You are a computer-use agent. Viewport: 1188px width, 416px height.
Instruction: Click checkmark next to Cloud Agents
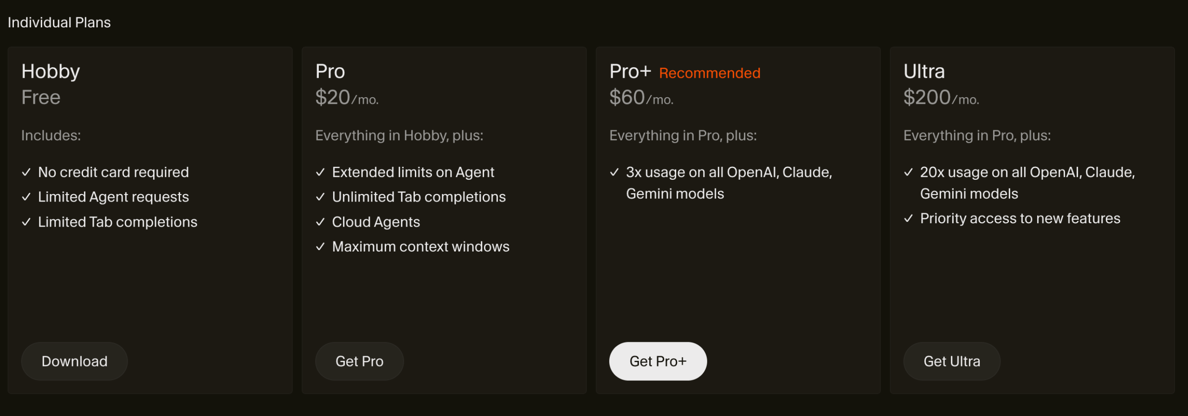coord(320,222)
